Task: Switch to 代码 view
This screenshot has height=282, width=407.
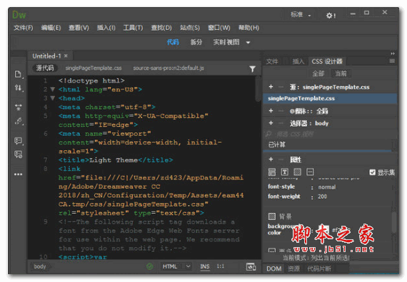Action: (173, 42)
